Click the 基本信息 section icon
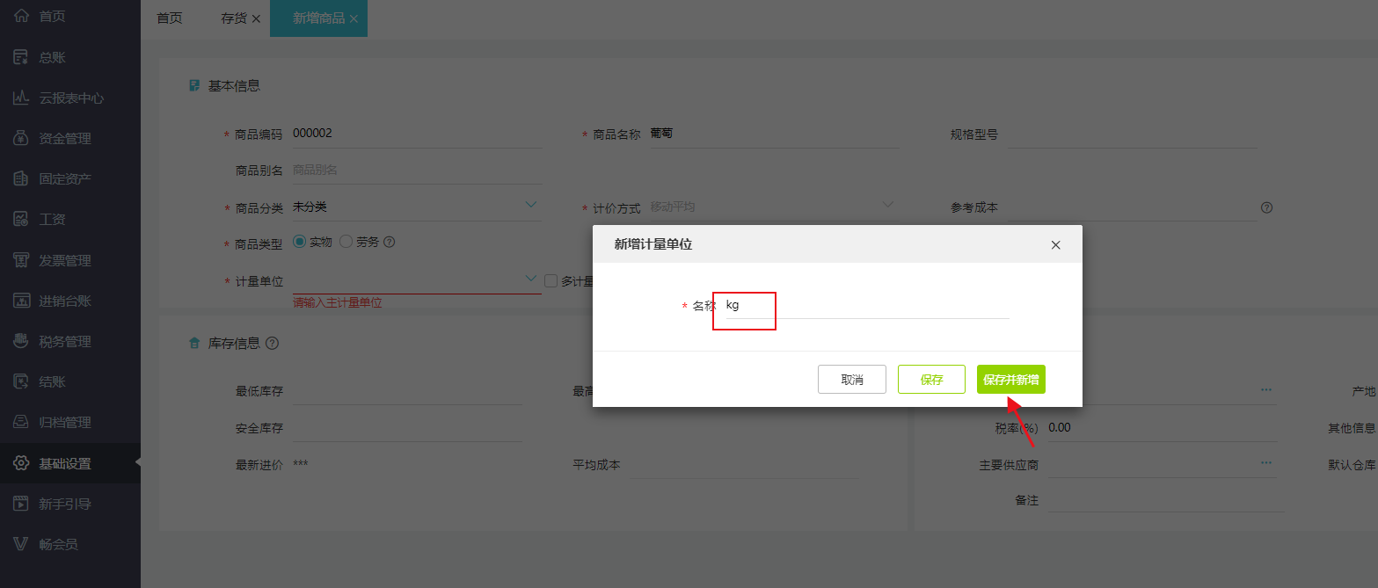Viewport: 1378px width, 588px height. (195, 86)
